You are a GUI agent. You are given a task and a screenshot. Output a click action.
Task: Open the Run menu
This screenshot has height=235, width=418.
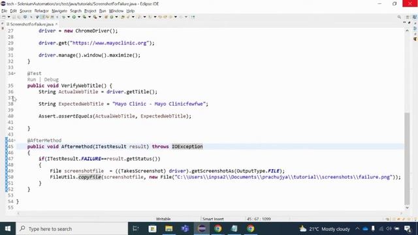(x=103, y=11)
